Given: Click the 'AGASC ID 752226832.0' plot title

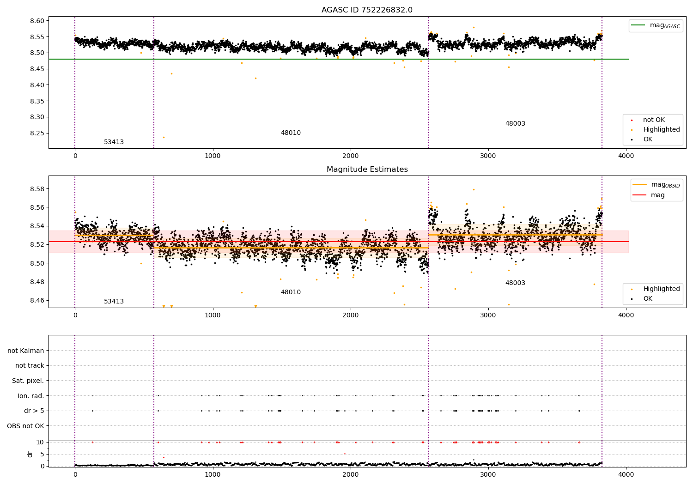Looking at the screenshot, I should coord(367,10).
